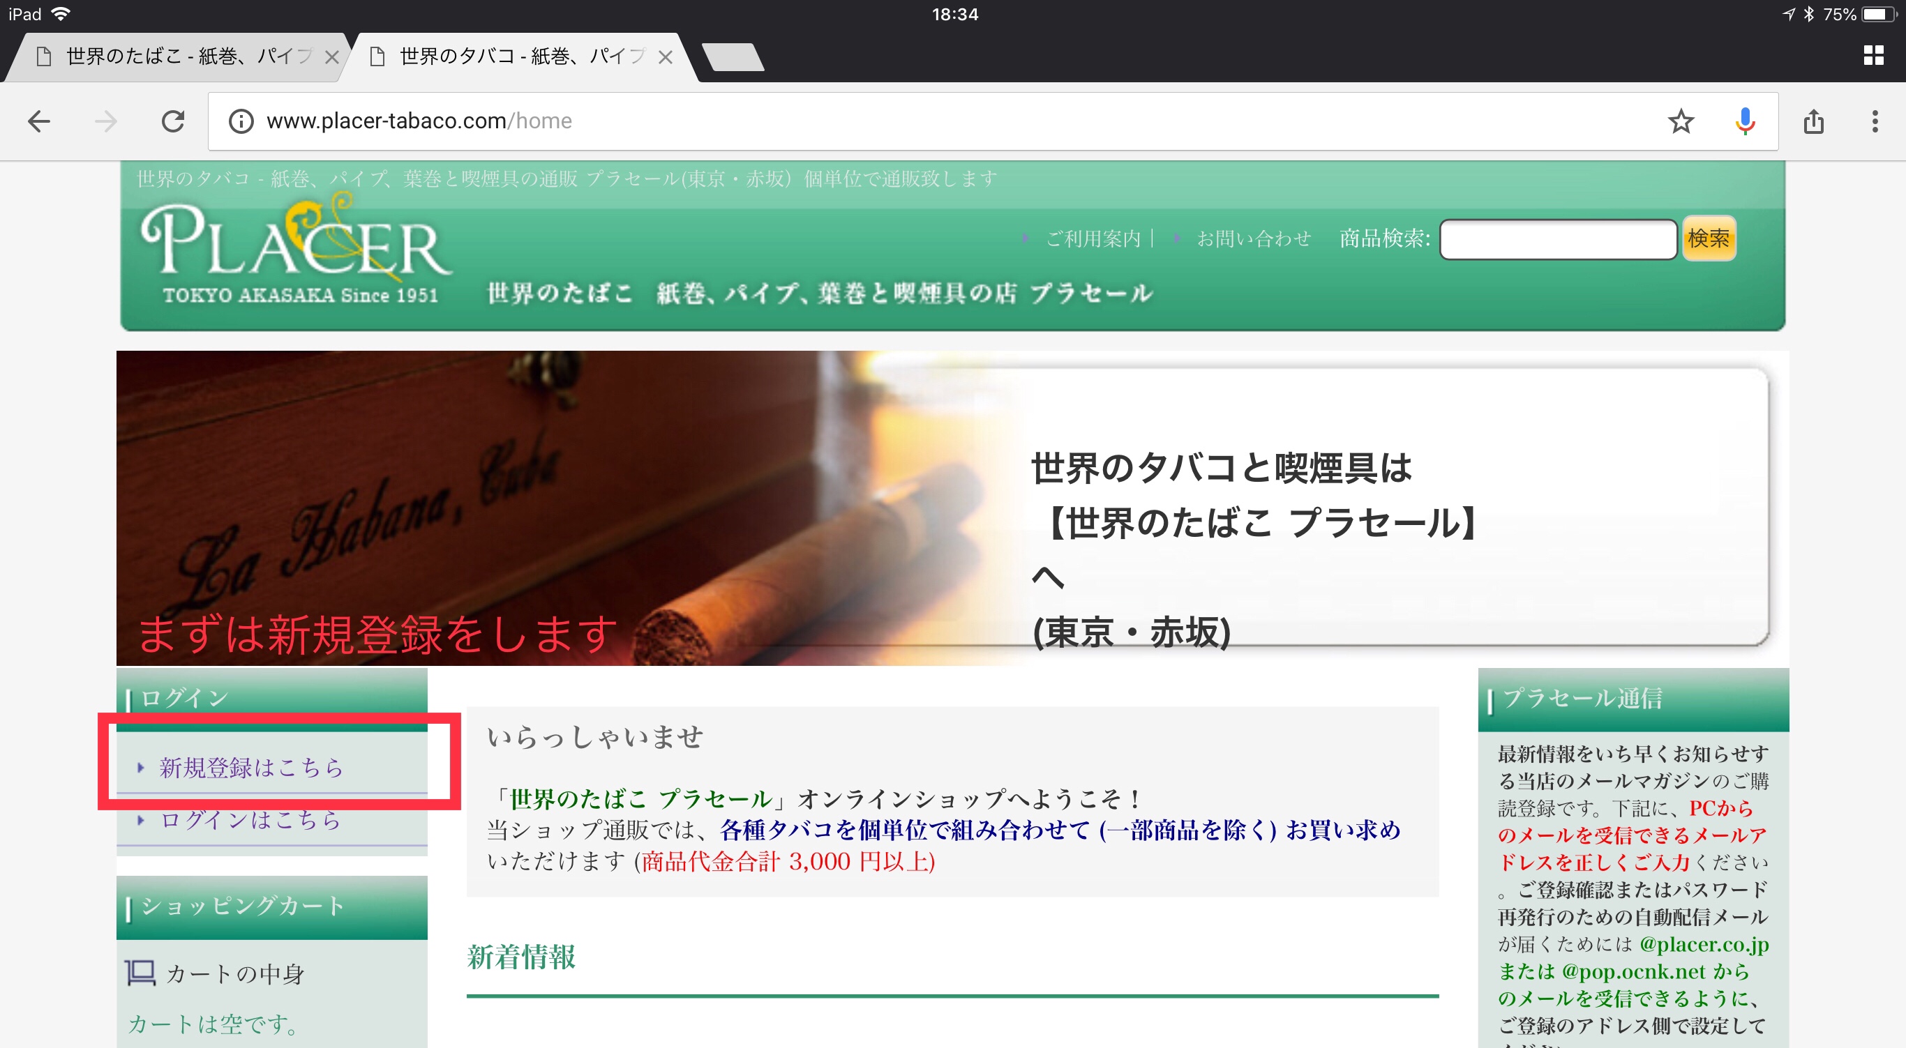Viewport: 1906px width, 1048px height.
Task: Open the ご利用案内 link
Action: [1093, 238]
